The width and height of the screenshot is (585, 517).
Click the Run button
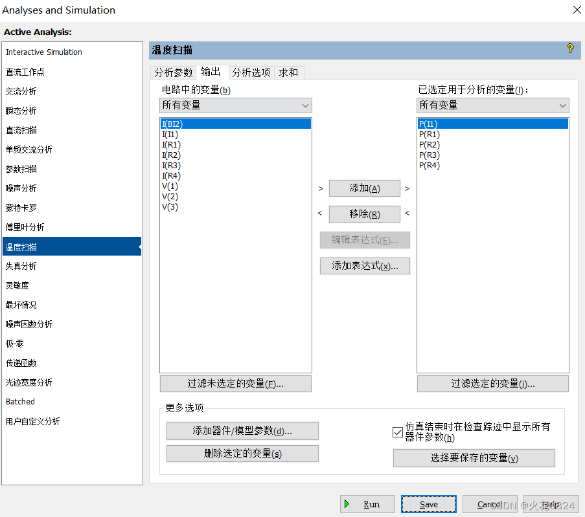pos(367,504)
